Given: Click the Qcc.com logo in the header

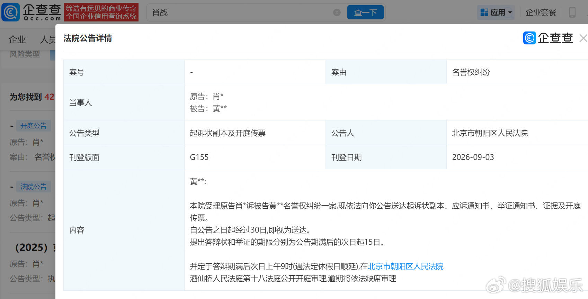Looking at the screenshot, I should [x=32, y=12].
